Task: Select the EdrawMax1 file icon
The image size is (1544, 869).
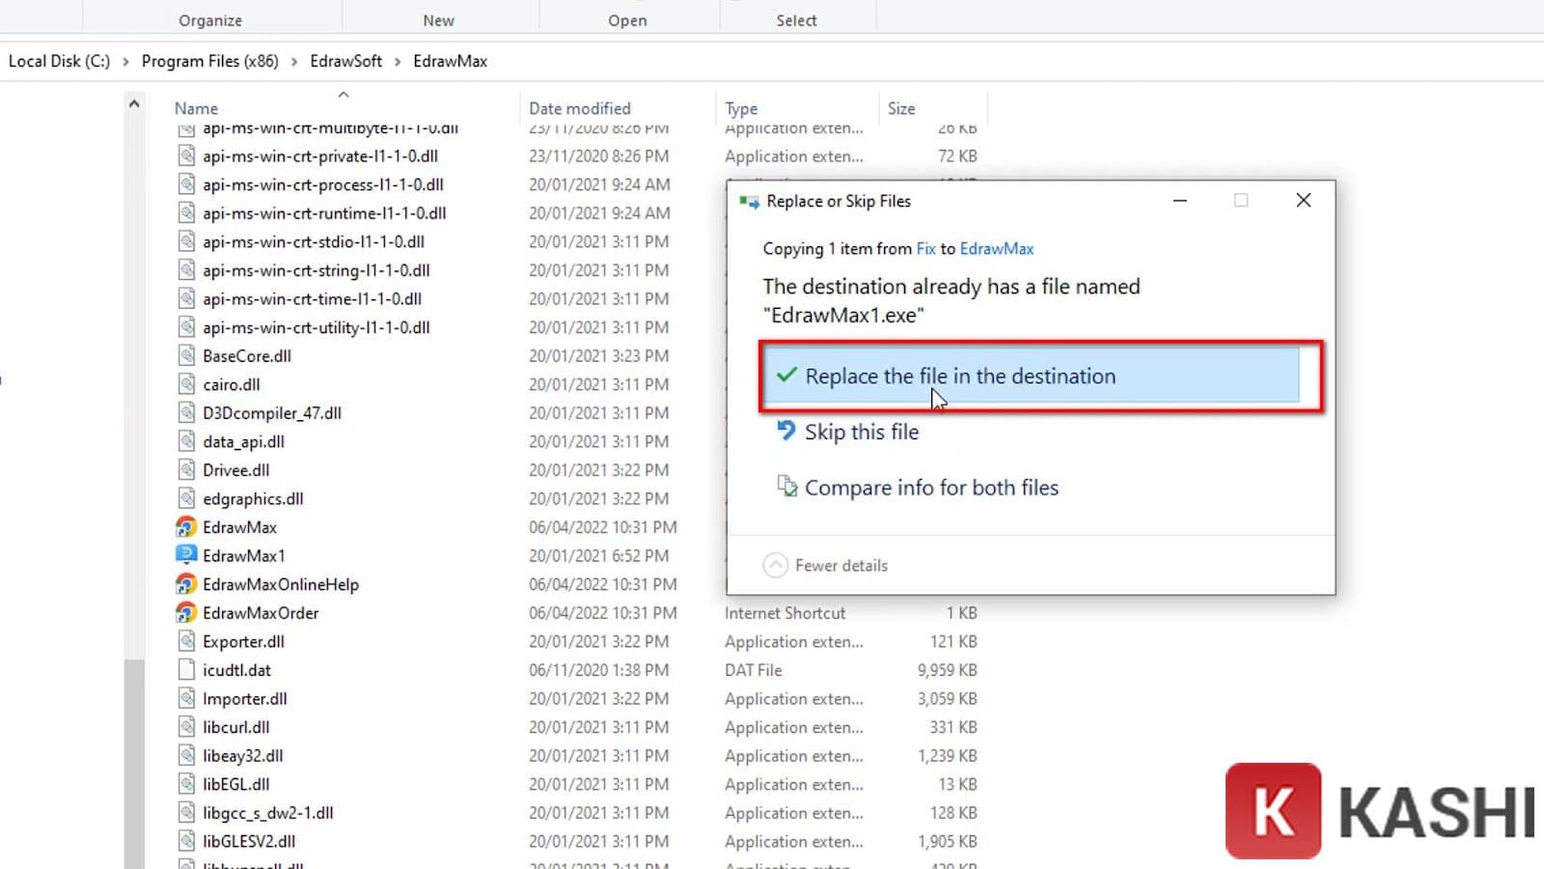Action: coord(185,555)
